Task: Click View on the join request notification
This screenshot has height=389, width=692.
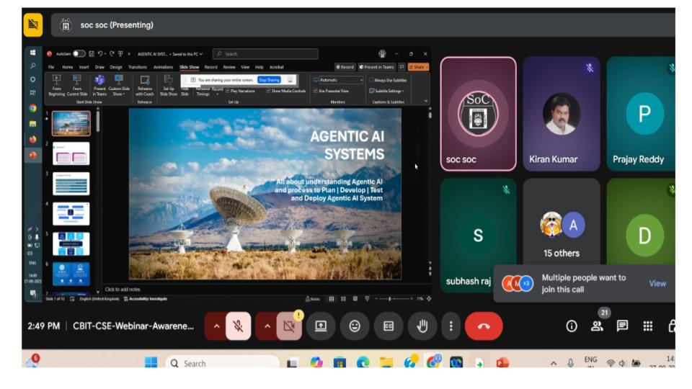Action: 657,283
